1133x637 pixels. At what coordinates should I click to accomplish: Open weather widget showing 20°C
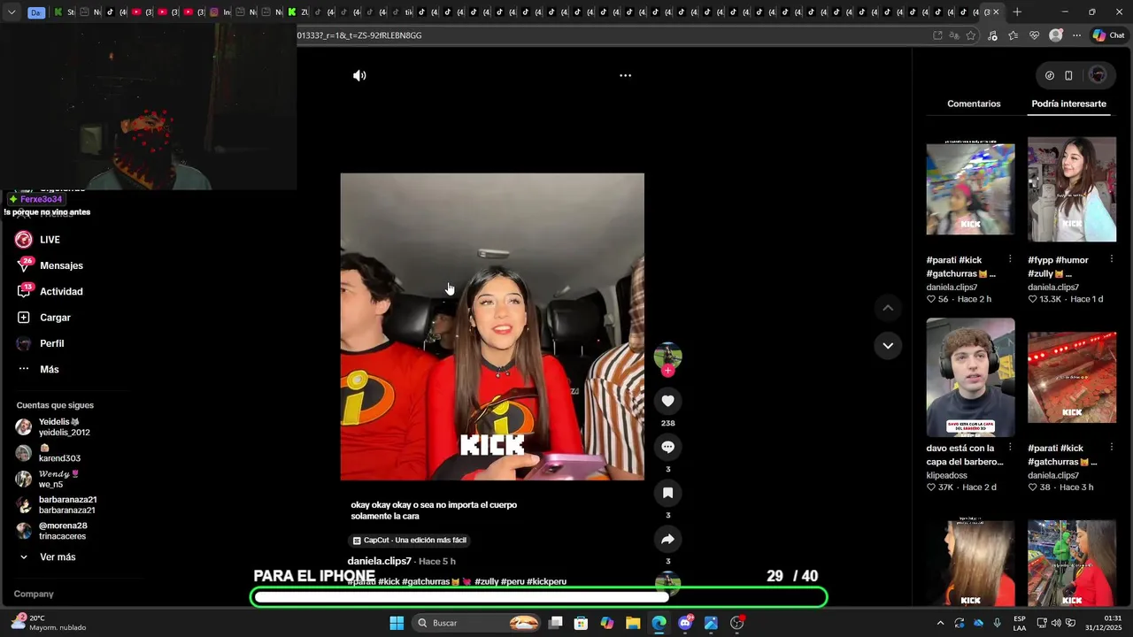coord(49,623)
